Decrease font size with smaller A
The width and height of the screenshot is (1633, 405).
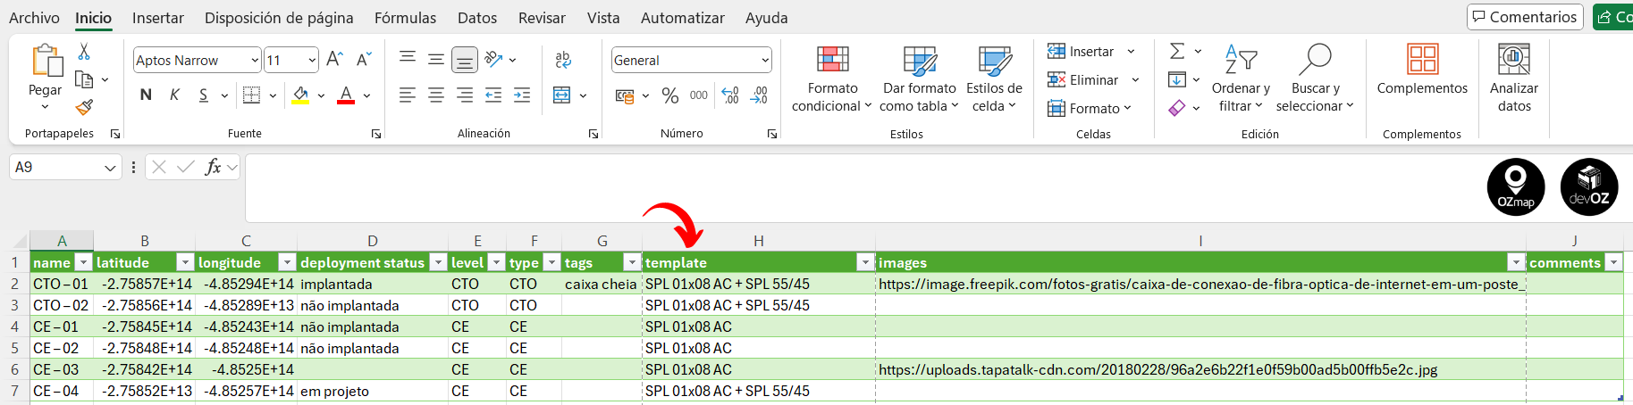[x=363, y=60]
